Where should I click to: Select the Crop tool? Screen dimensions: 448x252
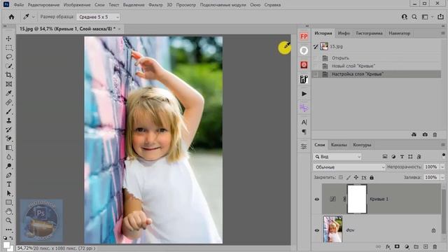pyautogui.click(x=8, y=75)
